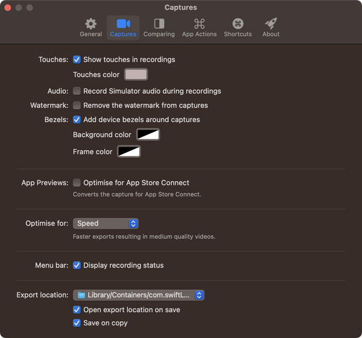Enable Remove the watermark from captures
Viewport: 362px width, 338px height.
77,106
